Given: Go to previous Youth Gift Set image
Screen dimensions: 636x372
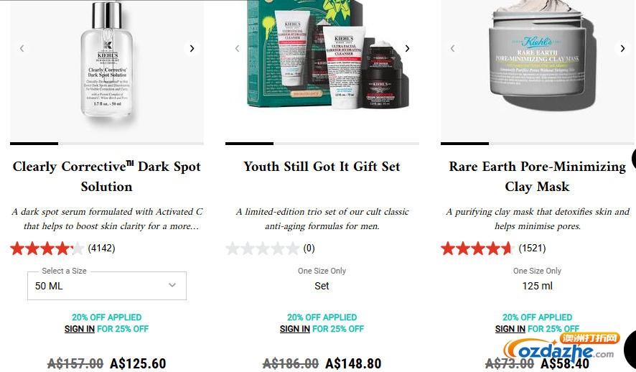Looking at the screenshot, I should pos(238,48).
